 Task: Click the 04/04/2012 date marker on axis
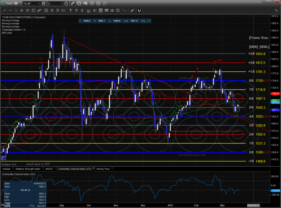click(253, 205)
